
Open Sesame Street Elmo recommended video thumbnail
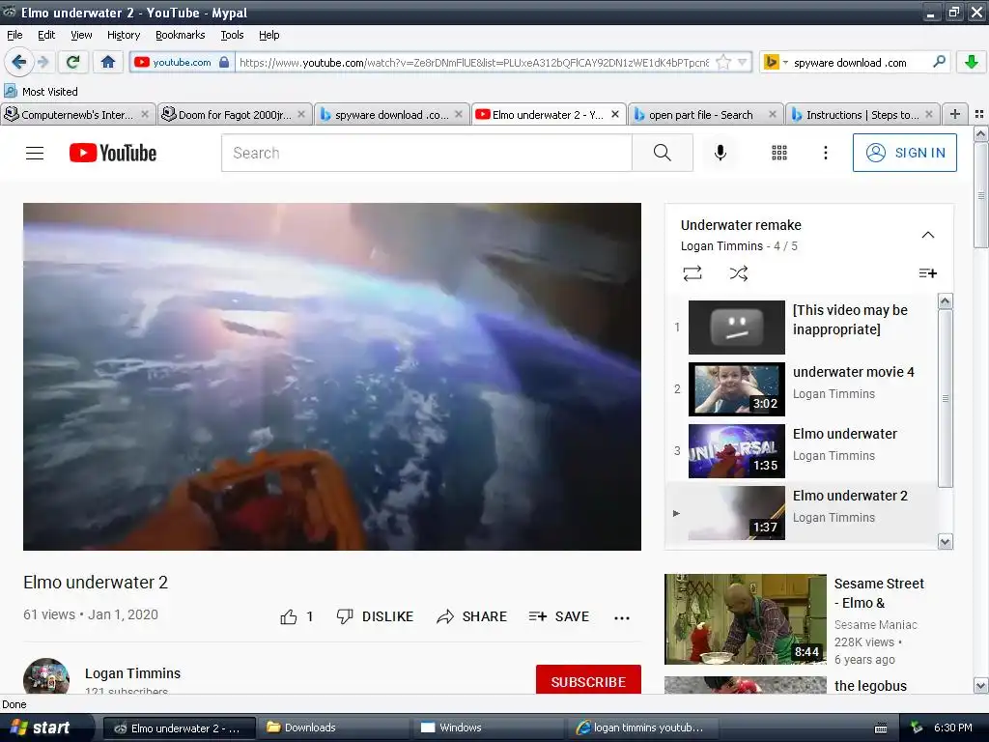(745, 619)
